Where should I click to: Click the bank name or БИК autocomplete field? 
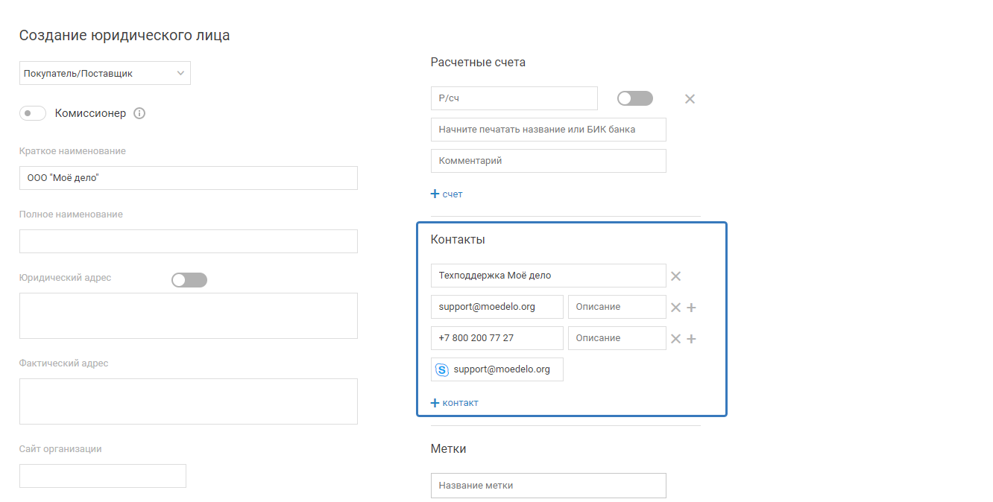[548, 130]
